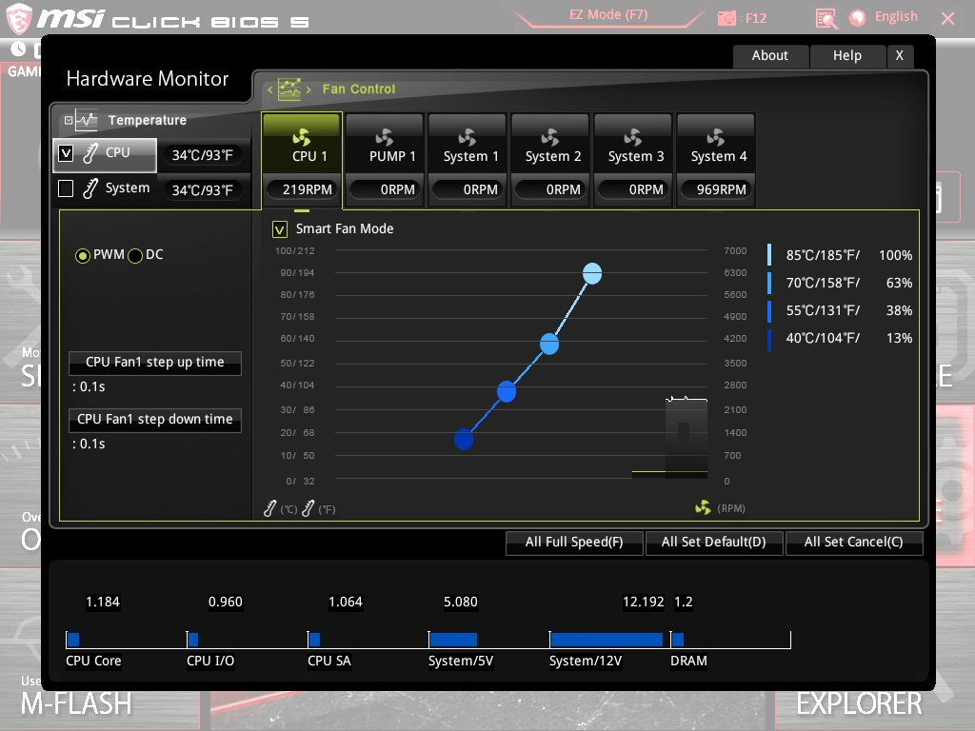Click the CPU I/O voltage label
Viewport: 975px width, 731px height.
[210, 661]
